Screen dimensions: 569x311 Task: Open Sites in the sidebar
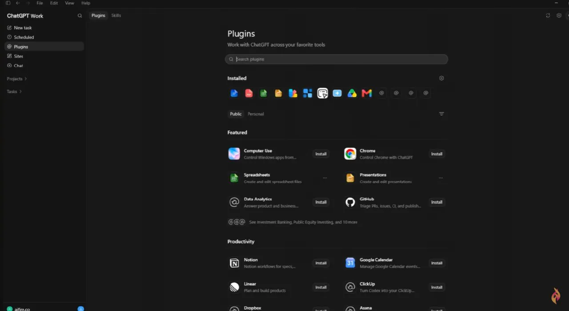pyautogui.click(x=44, y=56)
